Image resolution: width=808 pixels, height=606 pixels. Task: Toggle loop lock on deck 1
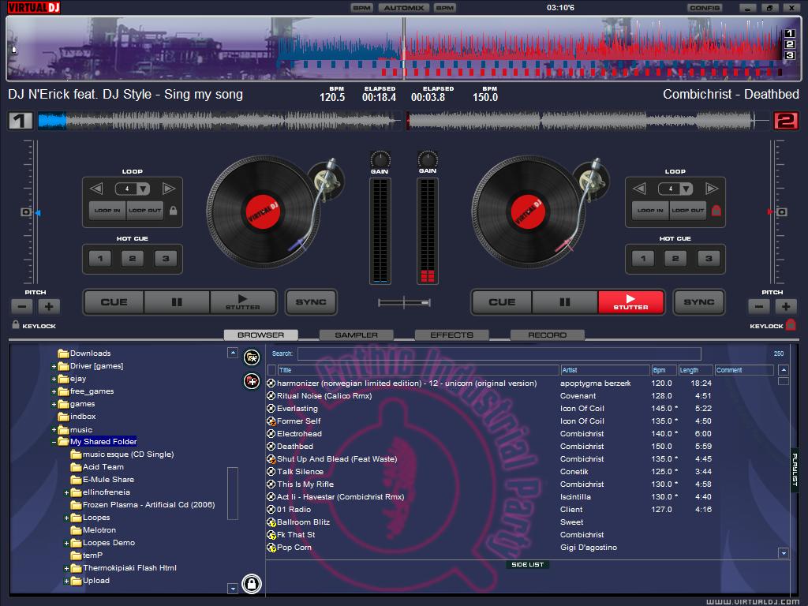coord(173,210)
